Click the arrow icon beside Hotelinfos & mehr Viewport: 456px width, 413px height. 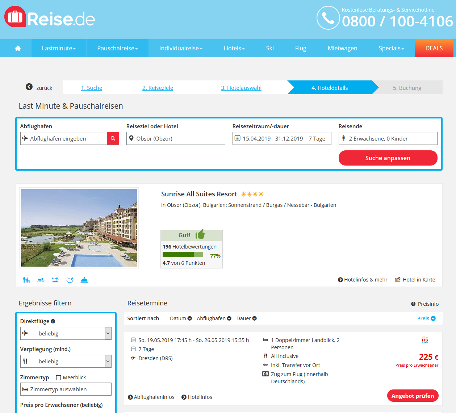tap(340, 280)
